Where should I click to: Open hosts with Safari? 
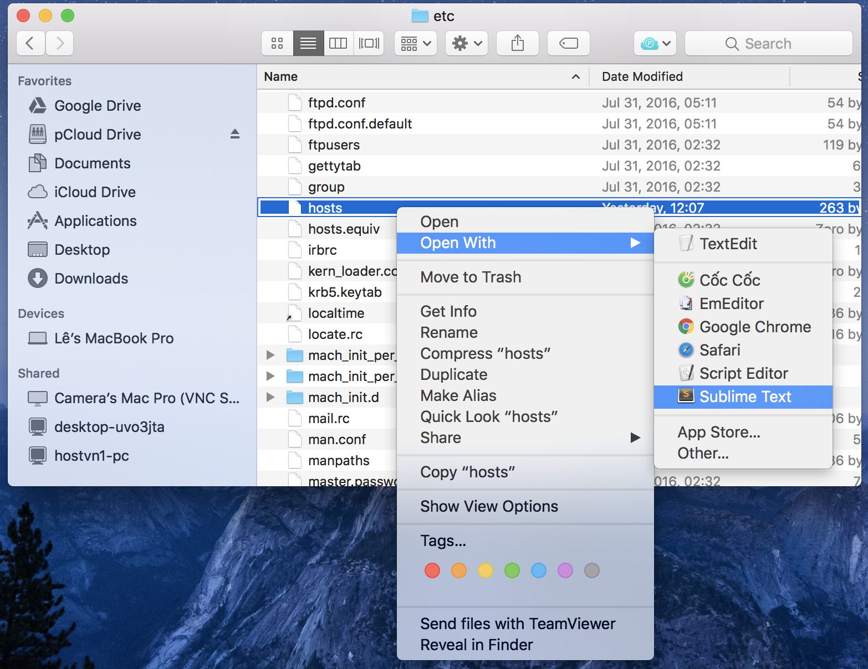point(743,350)
